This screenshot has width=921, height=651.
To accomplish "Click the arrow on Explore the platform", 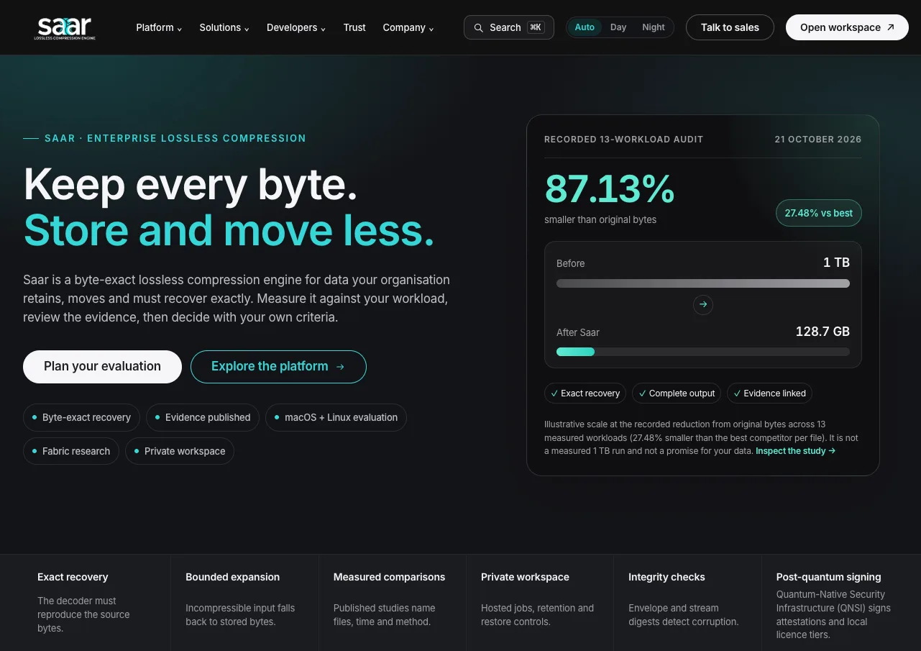I will tap(340, 367).
